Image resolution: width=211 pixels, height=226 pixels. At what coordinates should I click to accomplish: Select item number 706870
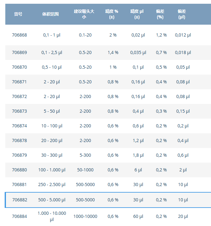point(19,67)
